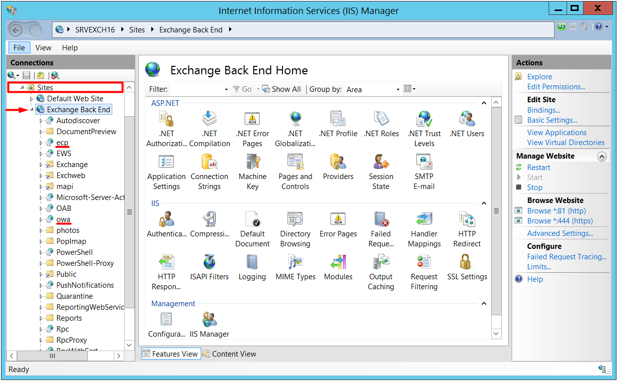
Task: Open HTTP Response Headers feature
Action: click(166, 272)
